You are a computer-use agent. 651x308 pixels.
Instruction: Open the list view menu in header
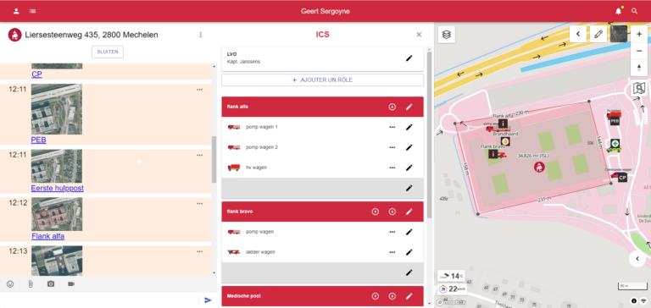(x=32, y=11)
